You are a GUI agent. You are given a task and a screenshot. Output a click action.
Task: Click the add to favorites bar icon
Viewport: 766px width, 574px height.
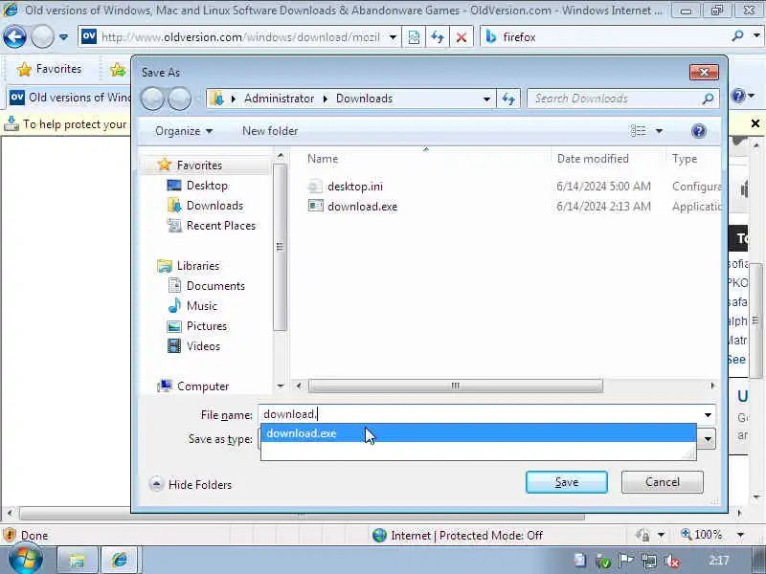118,70
